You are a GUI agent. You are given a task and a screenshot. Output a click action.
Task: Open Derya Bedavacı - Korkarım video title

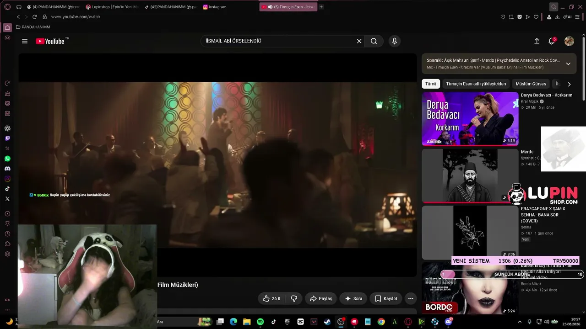546,95
